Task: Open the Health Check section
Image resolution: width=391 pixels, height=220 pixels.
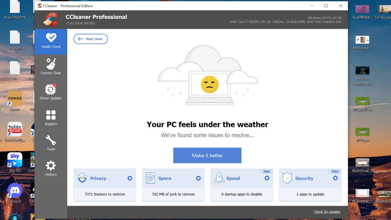Action: point(51,41)
